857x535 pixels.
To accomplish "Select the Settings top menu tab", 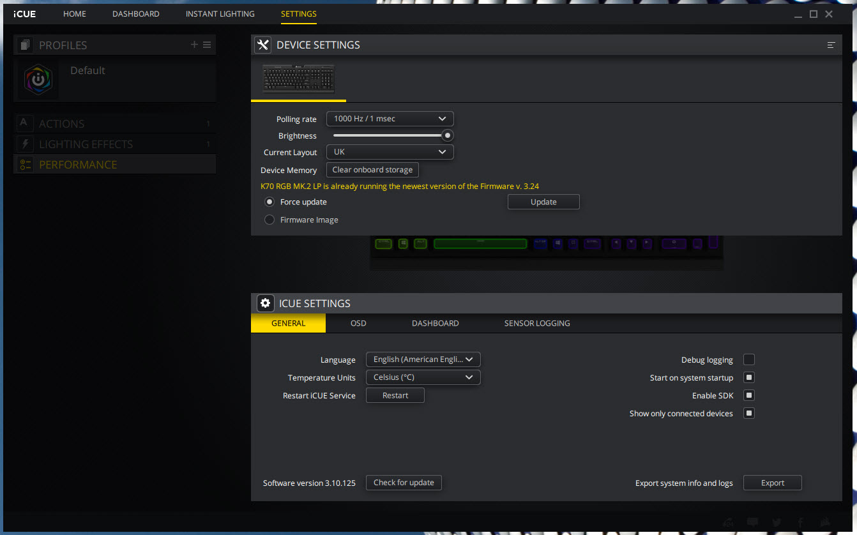I will pyautogui.click(x=298, y=13).
